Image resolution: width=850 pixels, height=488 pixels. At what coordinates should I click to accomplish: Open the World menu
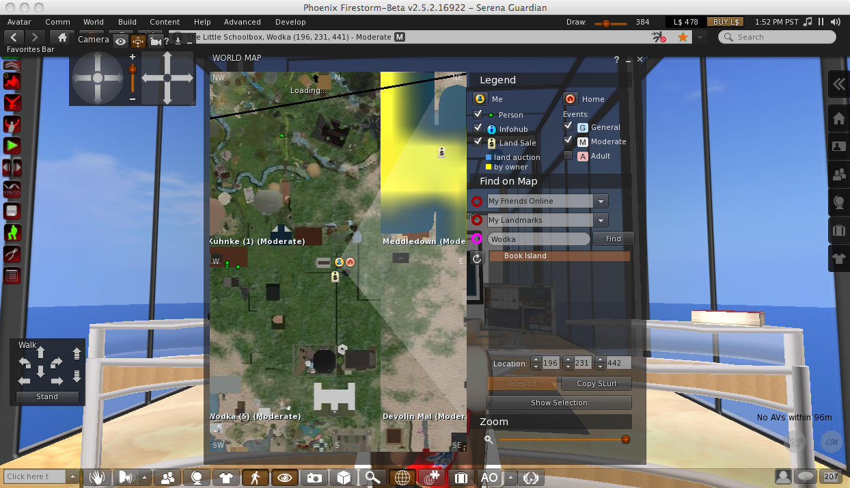(94, 22)
